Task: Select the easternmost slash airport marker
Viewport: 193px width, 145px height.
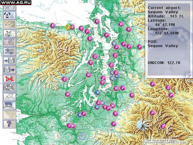Action: tap(171, 95)
